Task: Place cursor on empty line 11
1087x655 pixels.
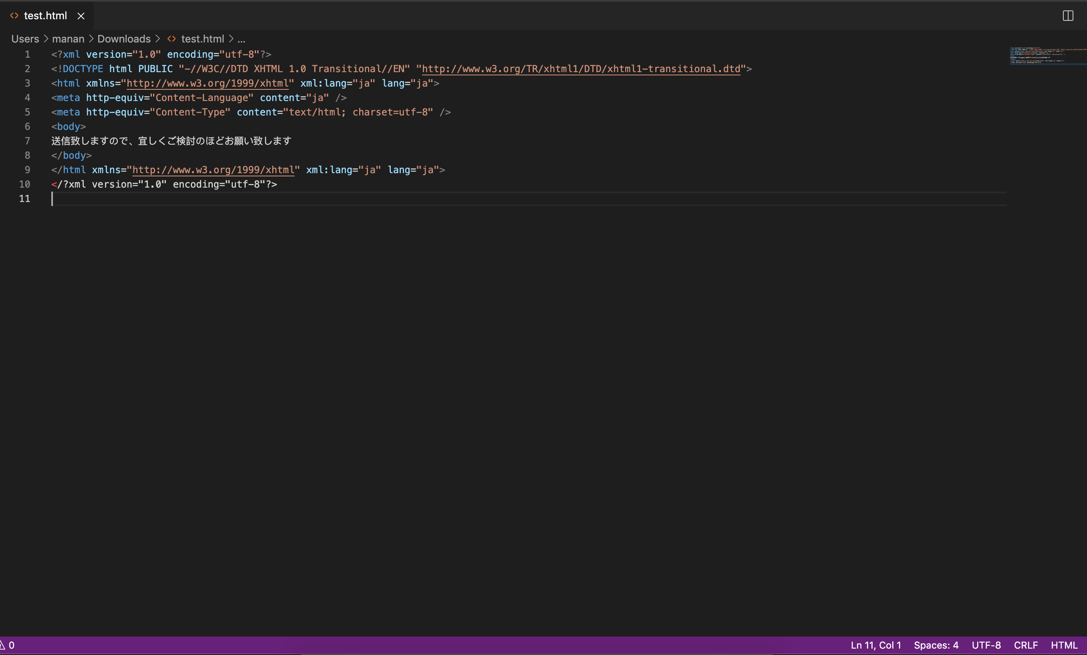Action: point(529,199)
